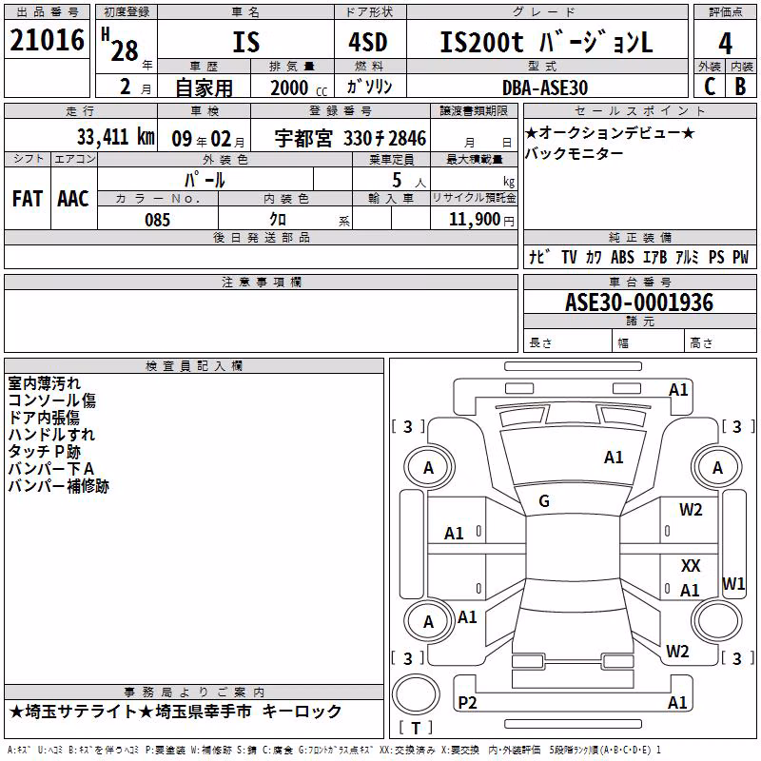
Task: Click interior grade B
Action: [740, 87]
